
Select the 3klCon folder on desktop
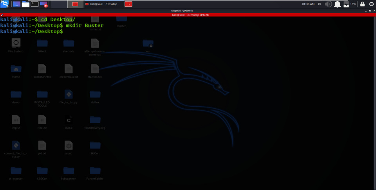[95, 148]
